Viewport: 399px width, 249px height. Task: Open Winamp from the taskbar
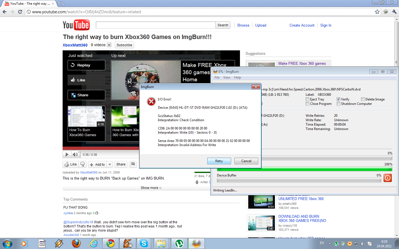59,244
